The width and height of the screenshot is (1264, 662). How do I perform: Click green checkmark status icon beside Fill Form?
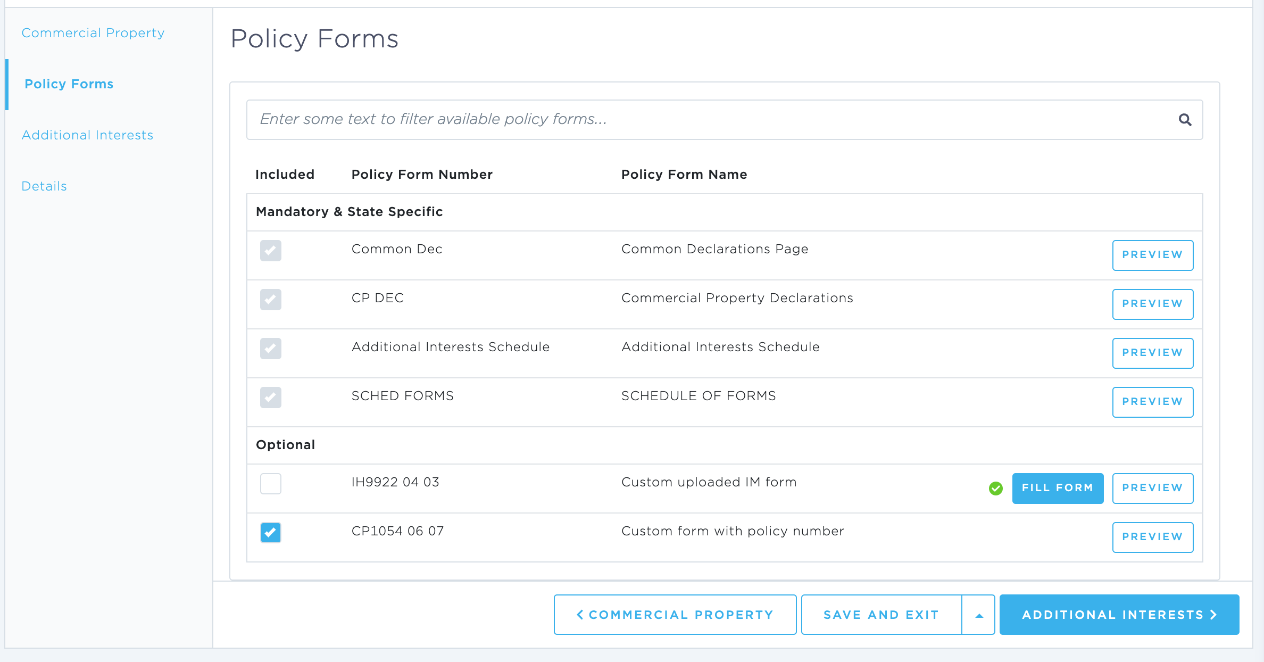coord(996,488)
